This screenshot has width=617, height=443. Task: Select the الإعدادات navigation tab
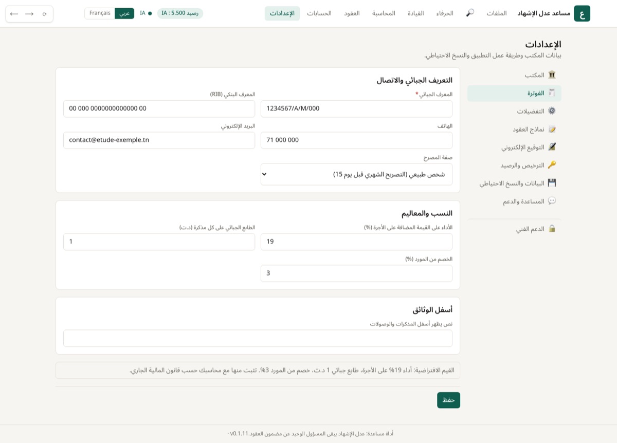tap(282, 13)
